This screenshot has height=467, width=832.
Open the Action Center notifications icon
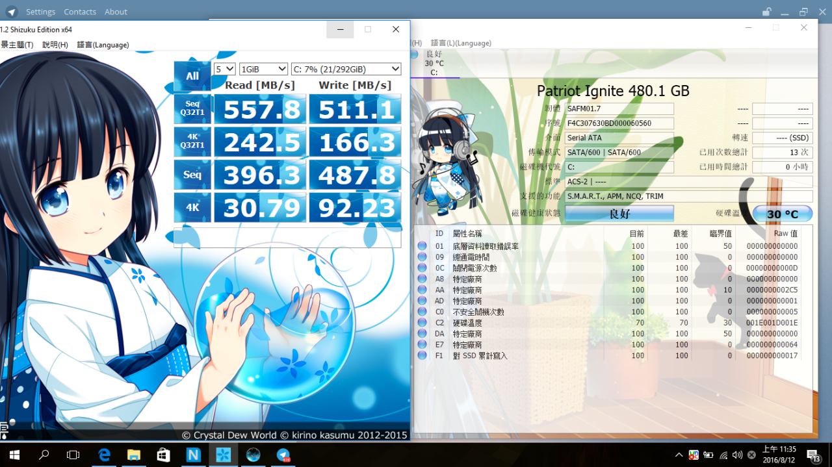point(813,455)
